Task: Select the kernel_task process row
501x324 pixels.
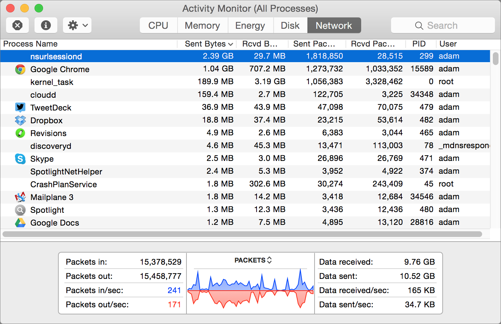Action: tap(245, 82)
